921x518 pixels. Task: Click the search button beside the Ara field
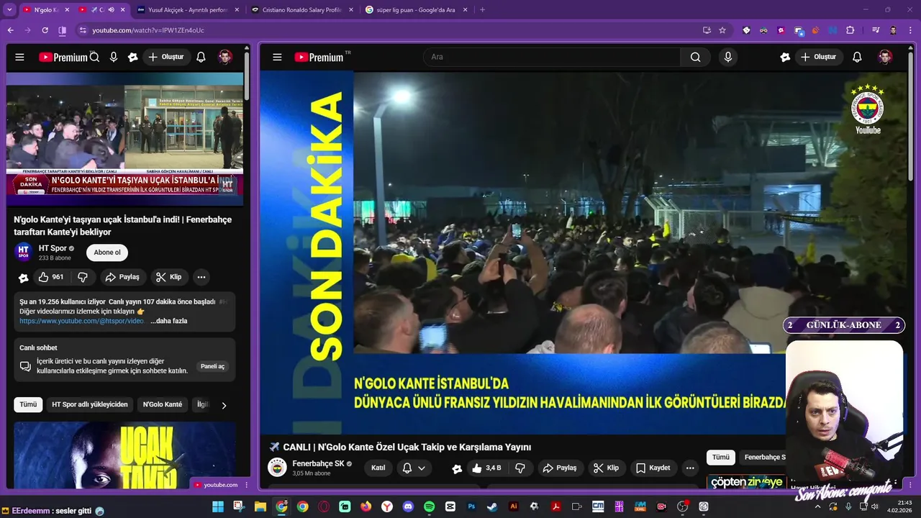click(x=695, y=57)
